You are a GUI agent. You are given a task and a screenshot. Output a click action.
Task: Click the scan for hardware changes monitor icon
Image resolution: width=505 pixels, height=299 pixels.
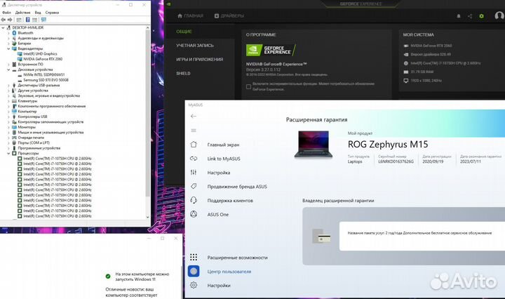[x=43, y=20]
